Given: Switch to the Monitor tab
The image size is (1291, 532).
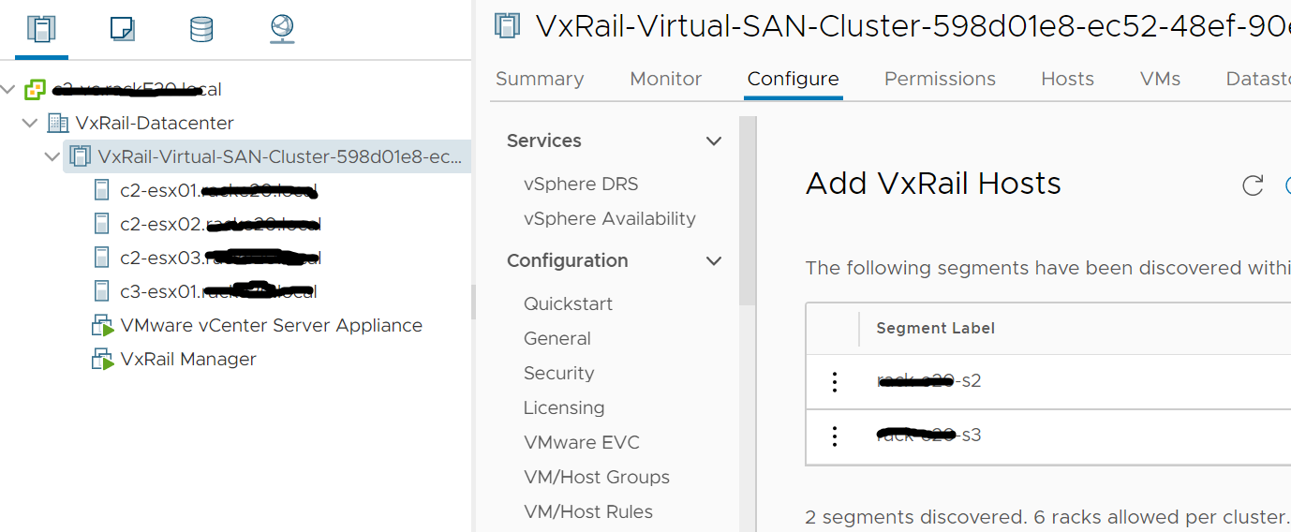Looking at the screenshot, I should click(x=665, y=79).
